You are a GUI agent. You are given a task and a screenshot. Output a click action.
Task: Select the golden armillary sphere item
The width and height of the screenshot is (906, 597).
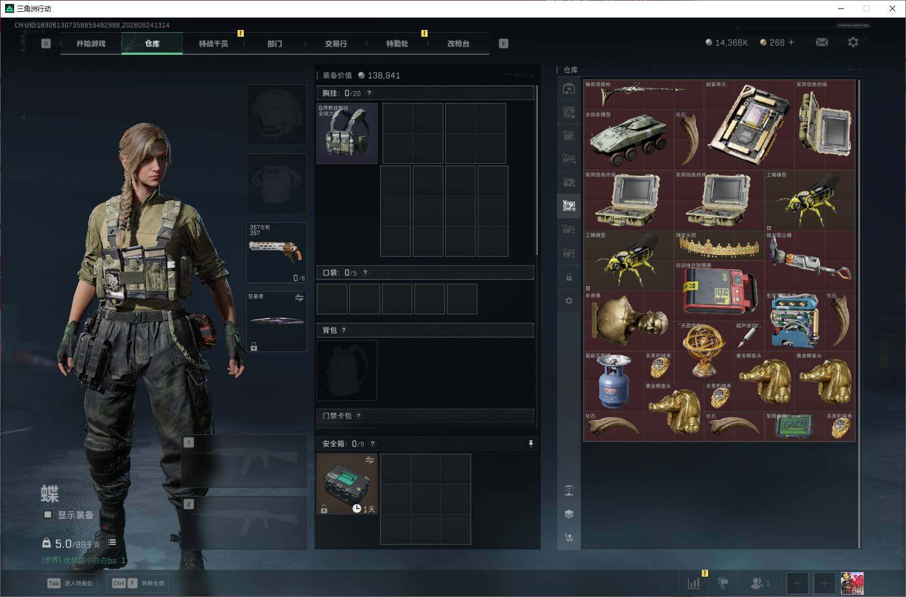[x=704, y=351]
